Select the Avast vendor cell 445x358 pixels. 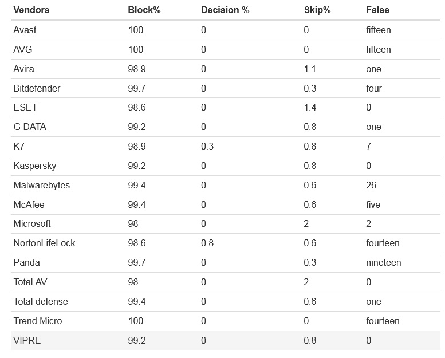25,30
